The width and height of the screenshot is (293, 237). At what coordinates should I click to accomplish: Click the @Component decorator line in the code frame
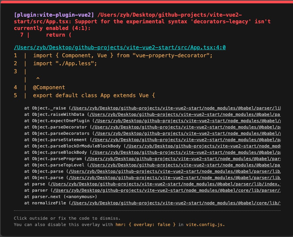click(49, 88)
